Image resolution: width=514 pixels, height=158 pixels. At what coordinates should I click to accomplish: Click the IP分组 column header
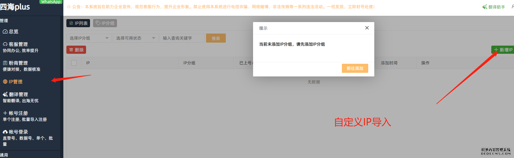(189, 63)
